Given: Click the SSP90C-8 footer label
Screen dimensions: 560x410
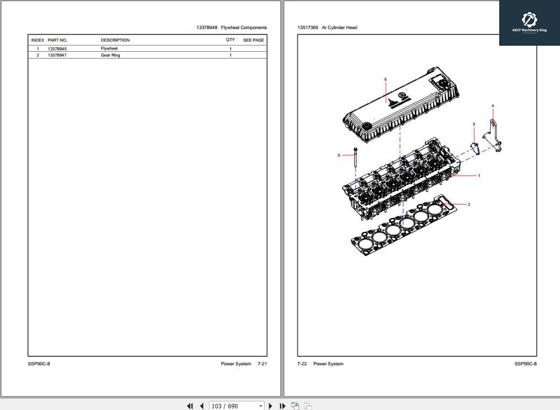Looking at the screenshot, I should tap(38, 364).
